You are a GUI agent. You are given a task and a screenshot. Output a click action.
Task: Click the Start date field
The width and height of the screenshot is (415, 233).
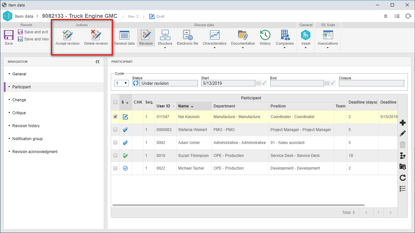coord(228,83)
